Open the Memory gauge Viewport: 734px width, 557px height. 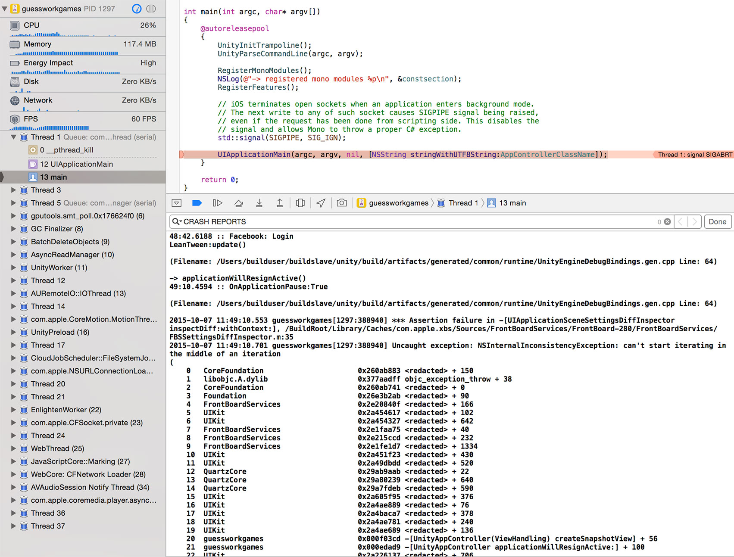tap(83, 46)
